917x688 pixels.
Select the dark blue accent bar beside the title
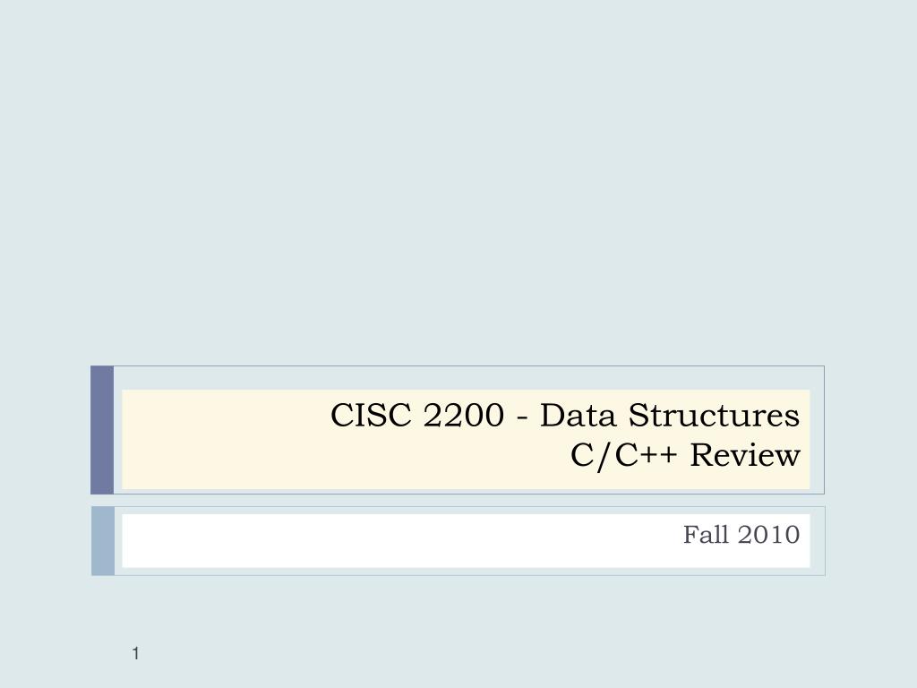point(102,430)
